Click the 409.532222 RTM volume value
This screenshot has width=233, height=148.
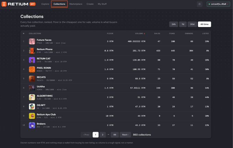136,41
